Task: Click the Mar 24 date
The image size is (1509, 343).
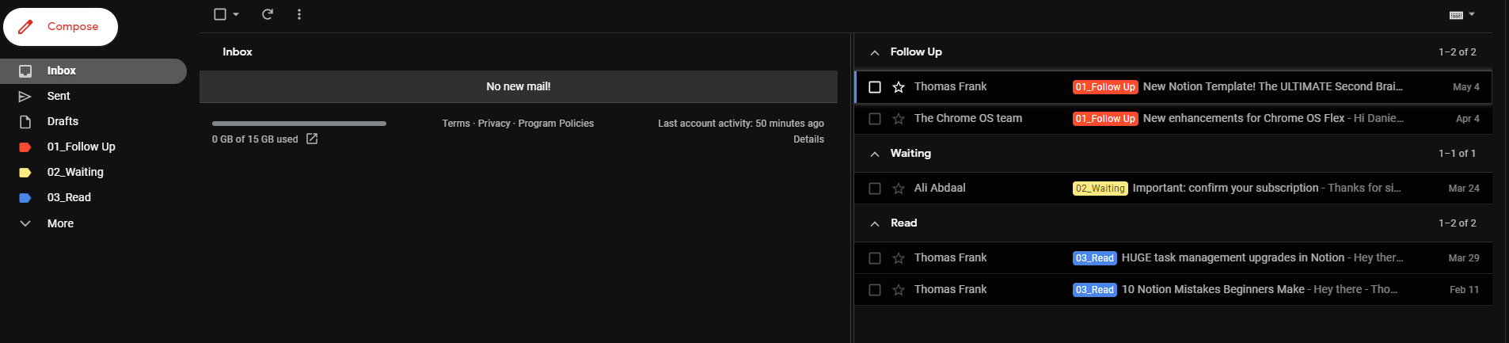Action: click(1464, 189)
